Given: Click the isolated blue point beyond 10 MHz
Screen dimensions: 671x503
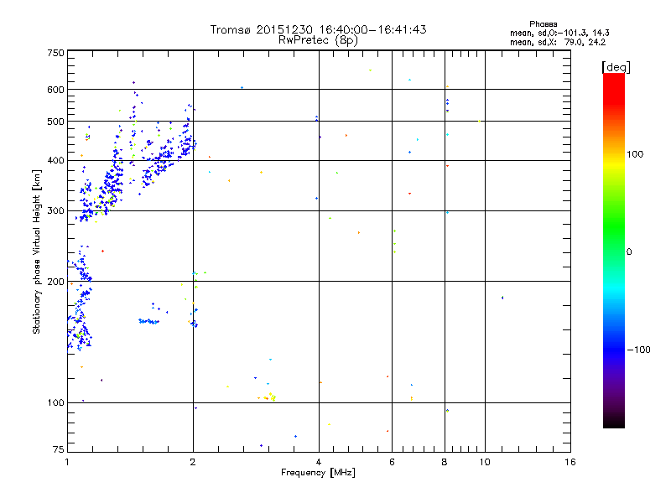Looking at the screenshot, I should click(x=502, y=298).
